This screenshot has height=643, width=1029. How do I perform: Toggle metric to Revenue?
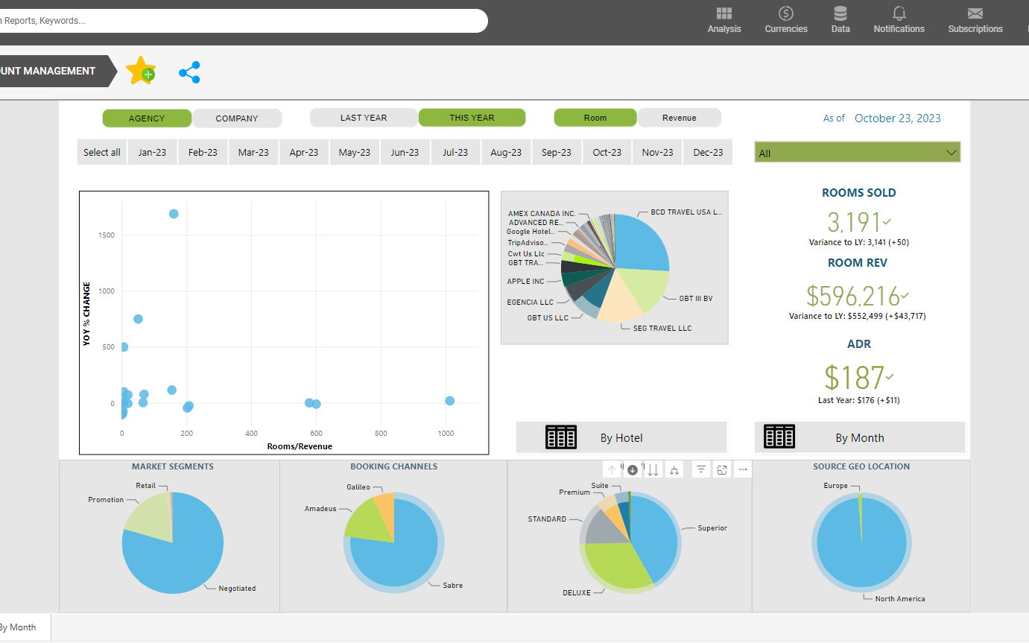[679, 118]
